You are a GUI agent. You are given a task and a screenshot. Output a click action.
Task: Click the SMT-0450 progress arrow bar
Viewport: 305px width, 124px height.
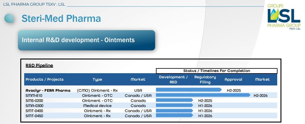point(175,115)
